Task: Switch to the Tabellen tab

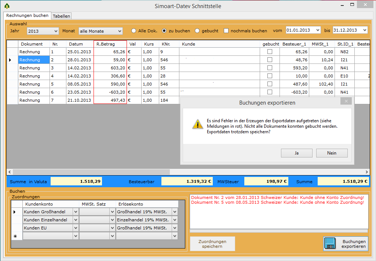Action: pos(61,16)
